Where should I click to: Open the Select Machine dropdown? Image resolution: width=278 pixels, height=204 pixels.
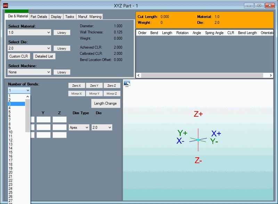pyautogui.click(x=30, y=72)
